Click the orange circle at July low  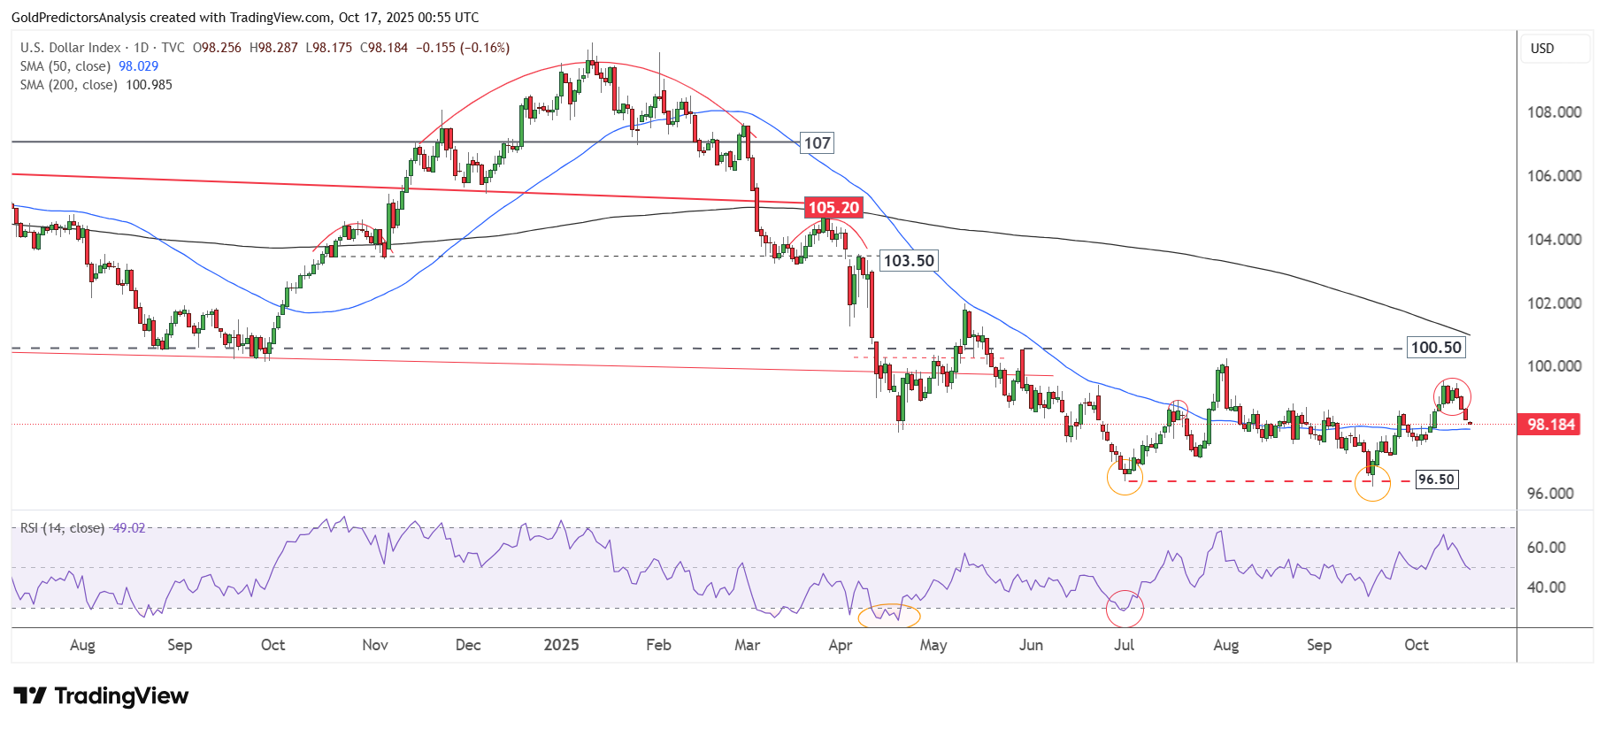click(1125, 478)
